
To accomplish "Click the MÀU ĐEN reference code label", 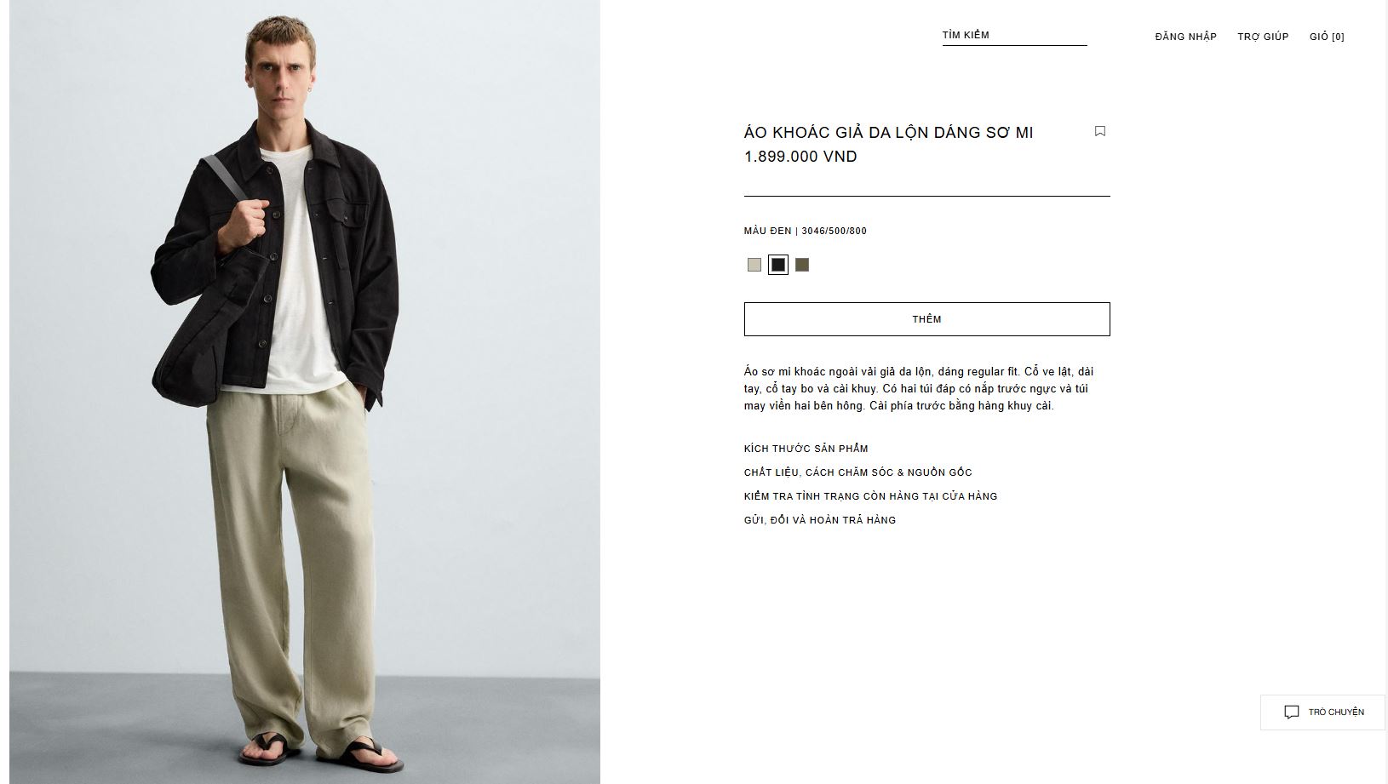I will 806,231.
